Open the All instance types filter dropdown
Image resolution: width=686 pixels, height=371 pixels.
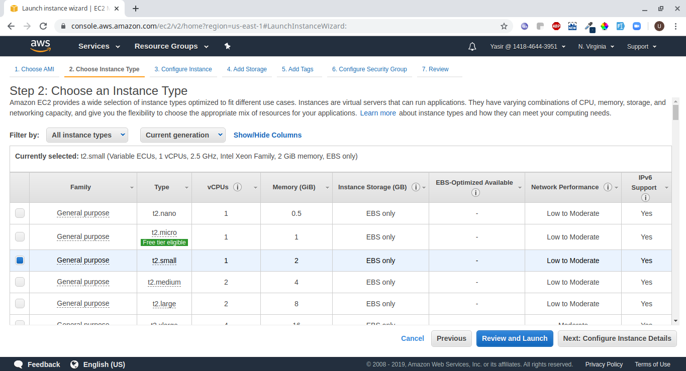[x=87, y=135]
